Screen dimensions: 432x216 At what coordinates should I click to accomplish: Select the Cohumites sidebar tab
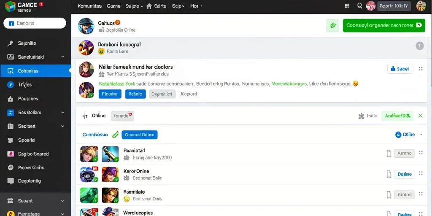tap(35, 71)
